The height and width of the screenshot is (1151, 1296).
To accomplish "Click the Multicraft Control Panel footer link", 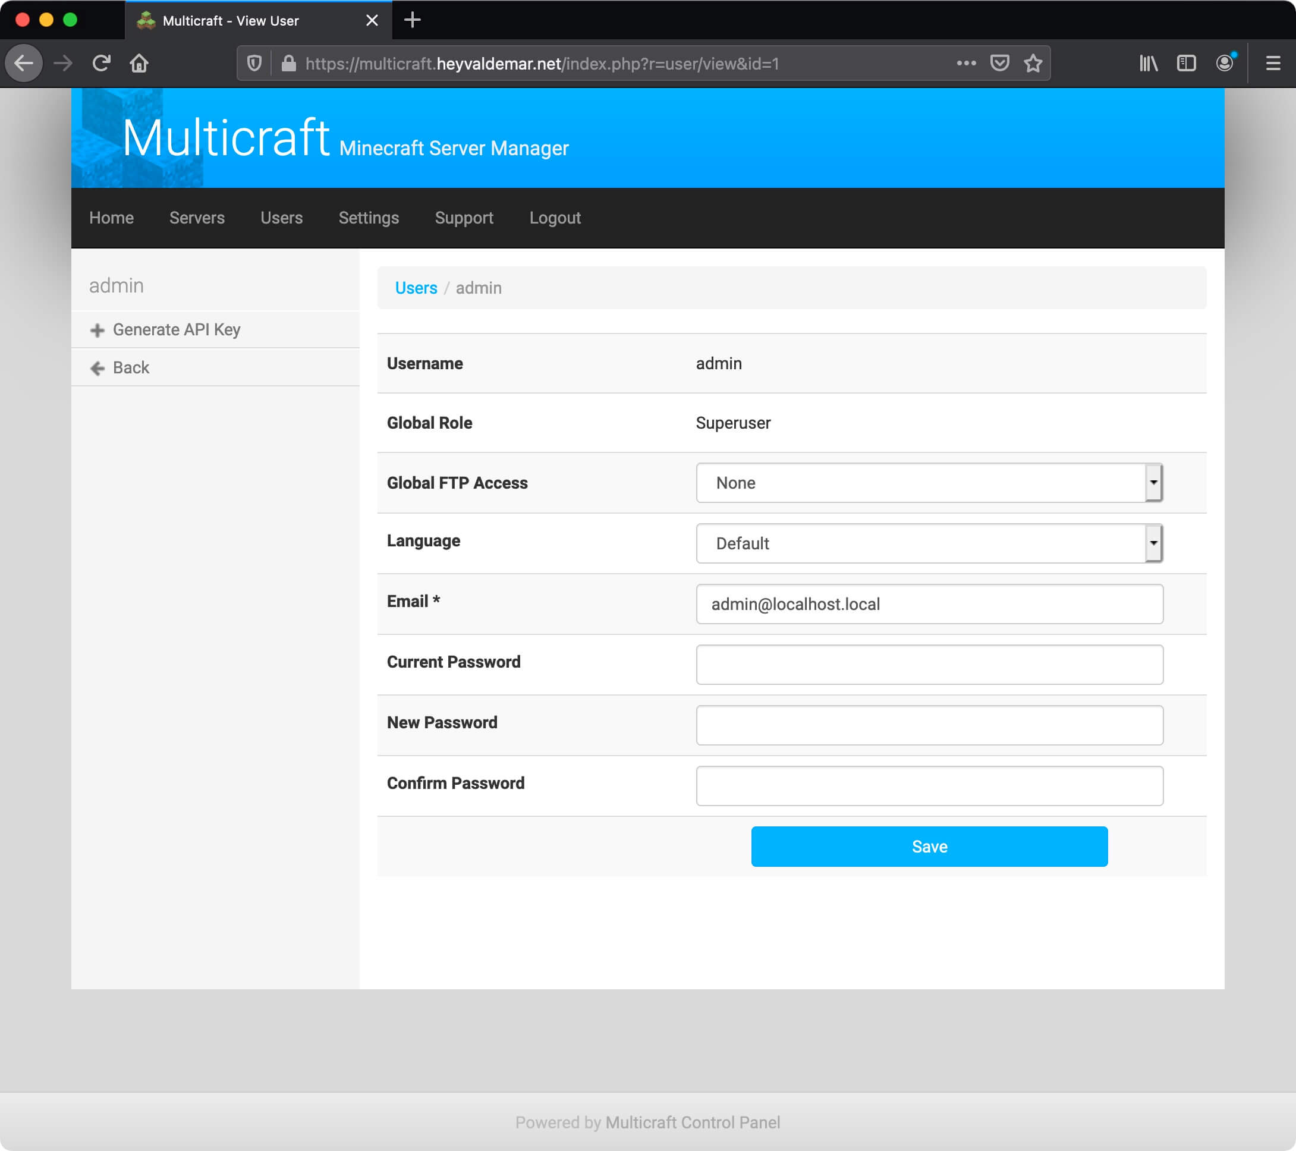I will click(693, 1122).
